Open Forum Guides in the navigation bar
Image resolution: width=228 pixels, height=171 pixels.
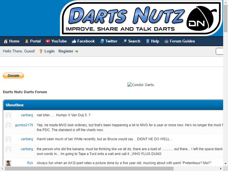pos(180,41)
